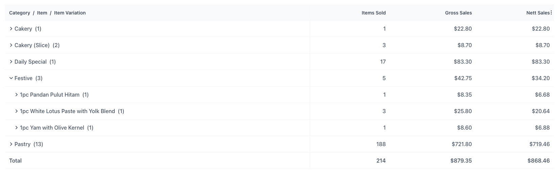Viewport: 558px width, 171px height.
Task: Click the Items Sold column header
Action: click(373, 13)
